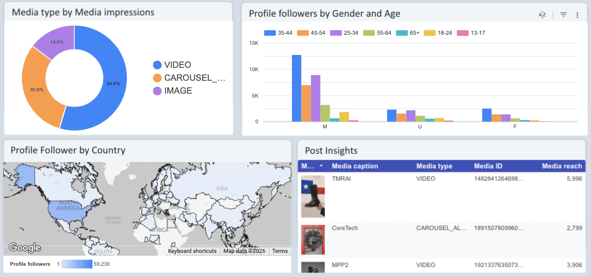Click the 3,906 media reach value

[x=574, y=265]
